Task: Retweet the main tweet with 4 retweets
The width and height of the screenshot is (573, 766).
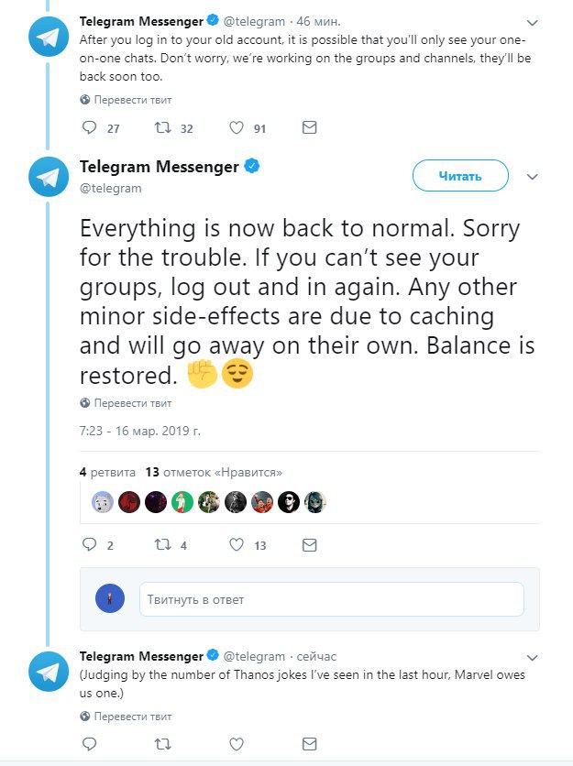Action: tap(163, 544)
